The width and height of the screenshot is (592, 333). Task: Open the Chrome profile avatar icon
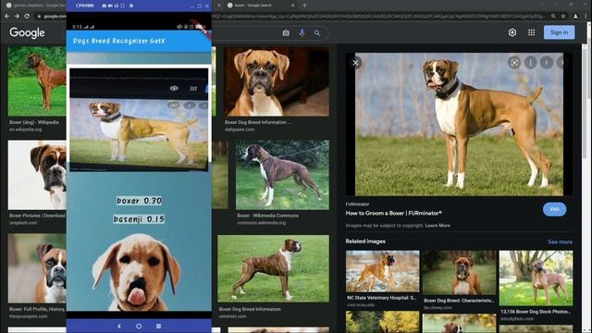(575, 17)
